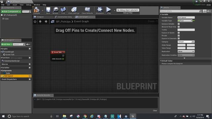This screenshot has width=212, height=119.
Task: Save the blueprint with Save icon
Action: tap(48, 11)
